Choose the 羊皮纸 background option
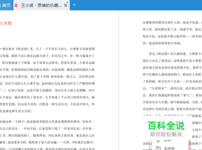Viewport: 202px width, 150px height. (169, 148)
